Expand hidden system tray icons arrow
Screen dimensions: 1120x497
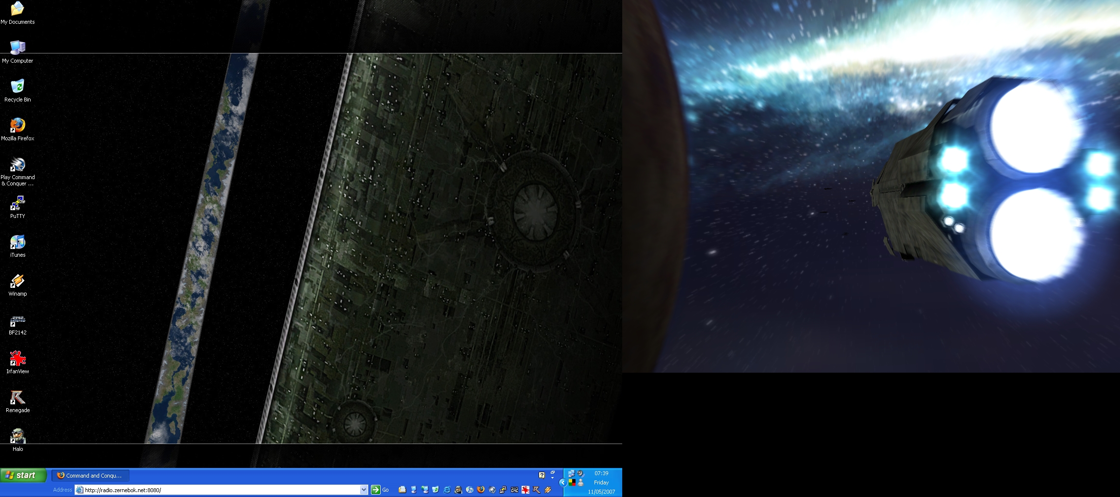[562, 482]
